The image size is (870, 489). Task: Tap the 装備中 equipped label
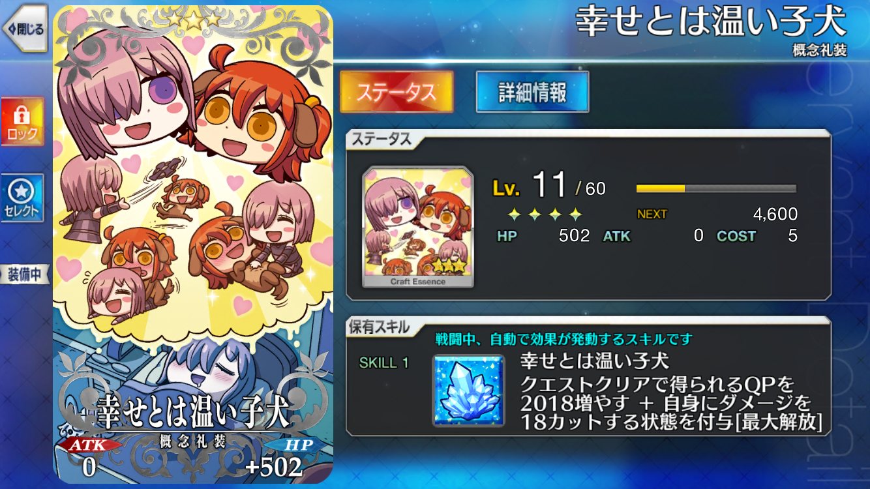coord(26,274)
